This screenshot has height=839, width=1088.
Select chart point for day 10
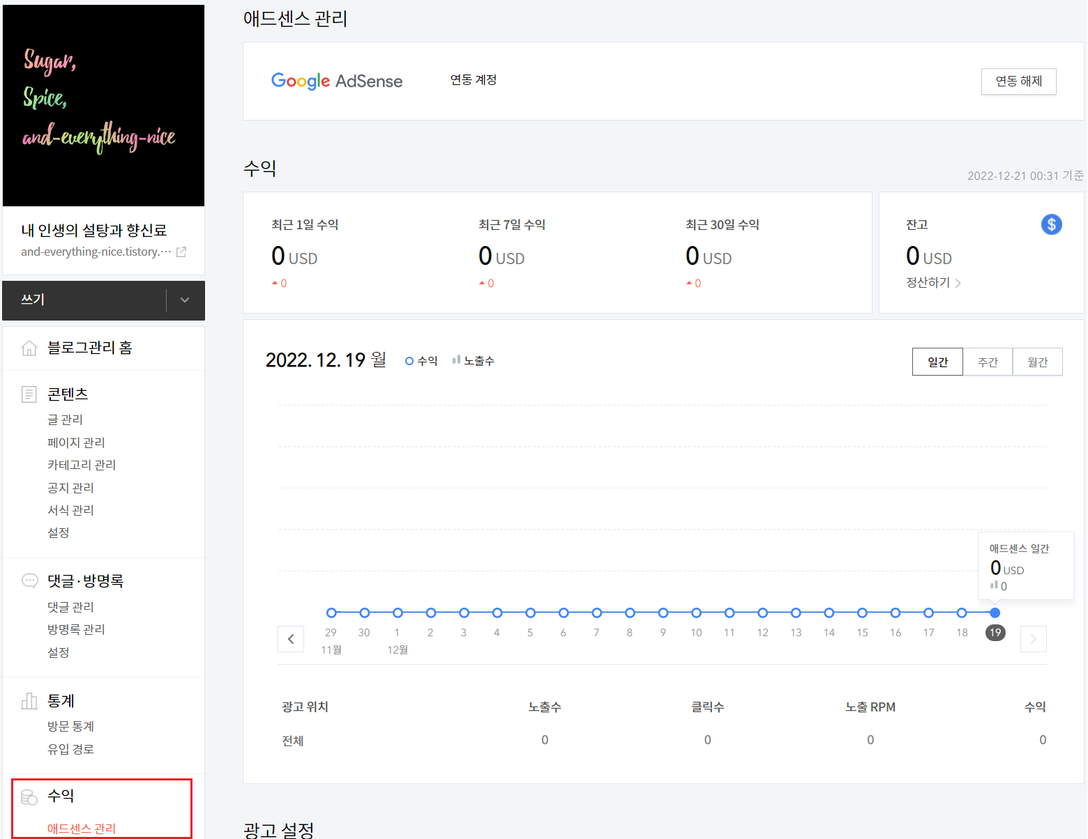click(x=696, y=613)
